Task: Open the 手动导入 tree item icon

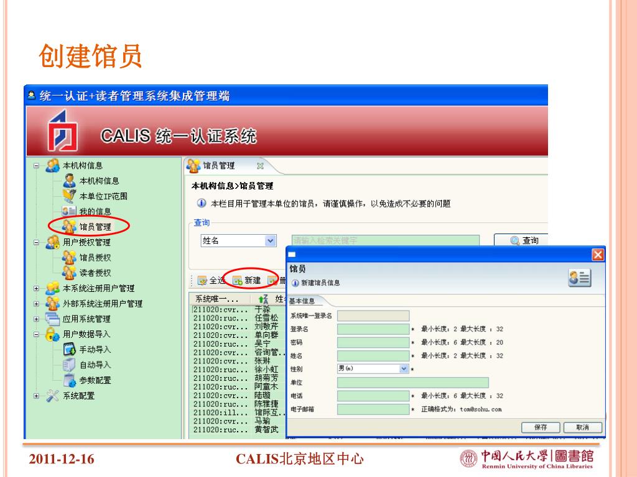Action: (70, 349)
